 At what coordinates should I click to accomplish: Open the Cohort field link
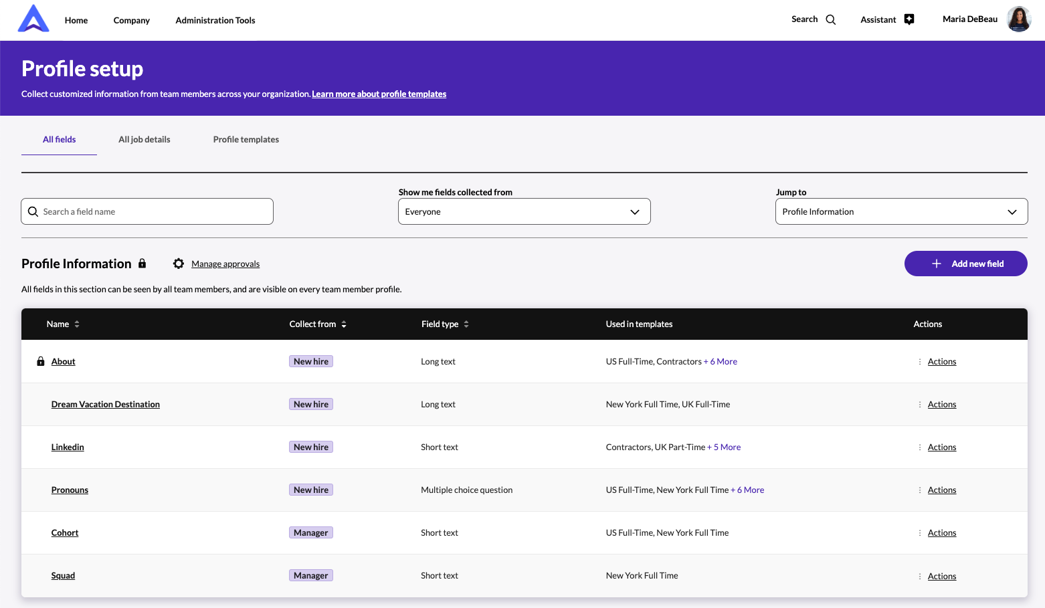[65, 532]
